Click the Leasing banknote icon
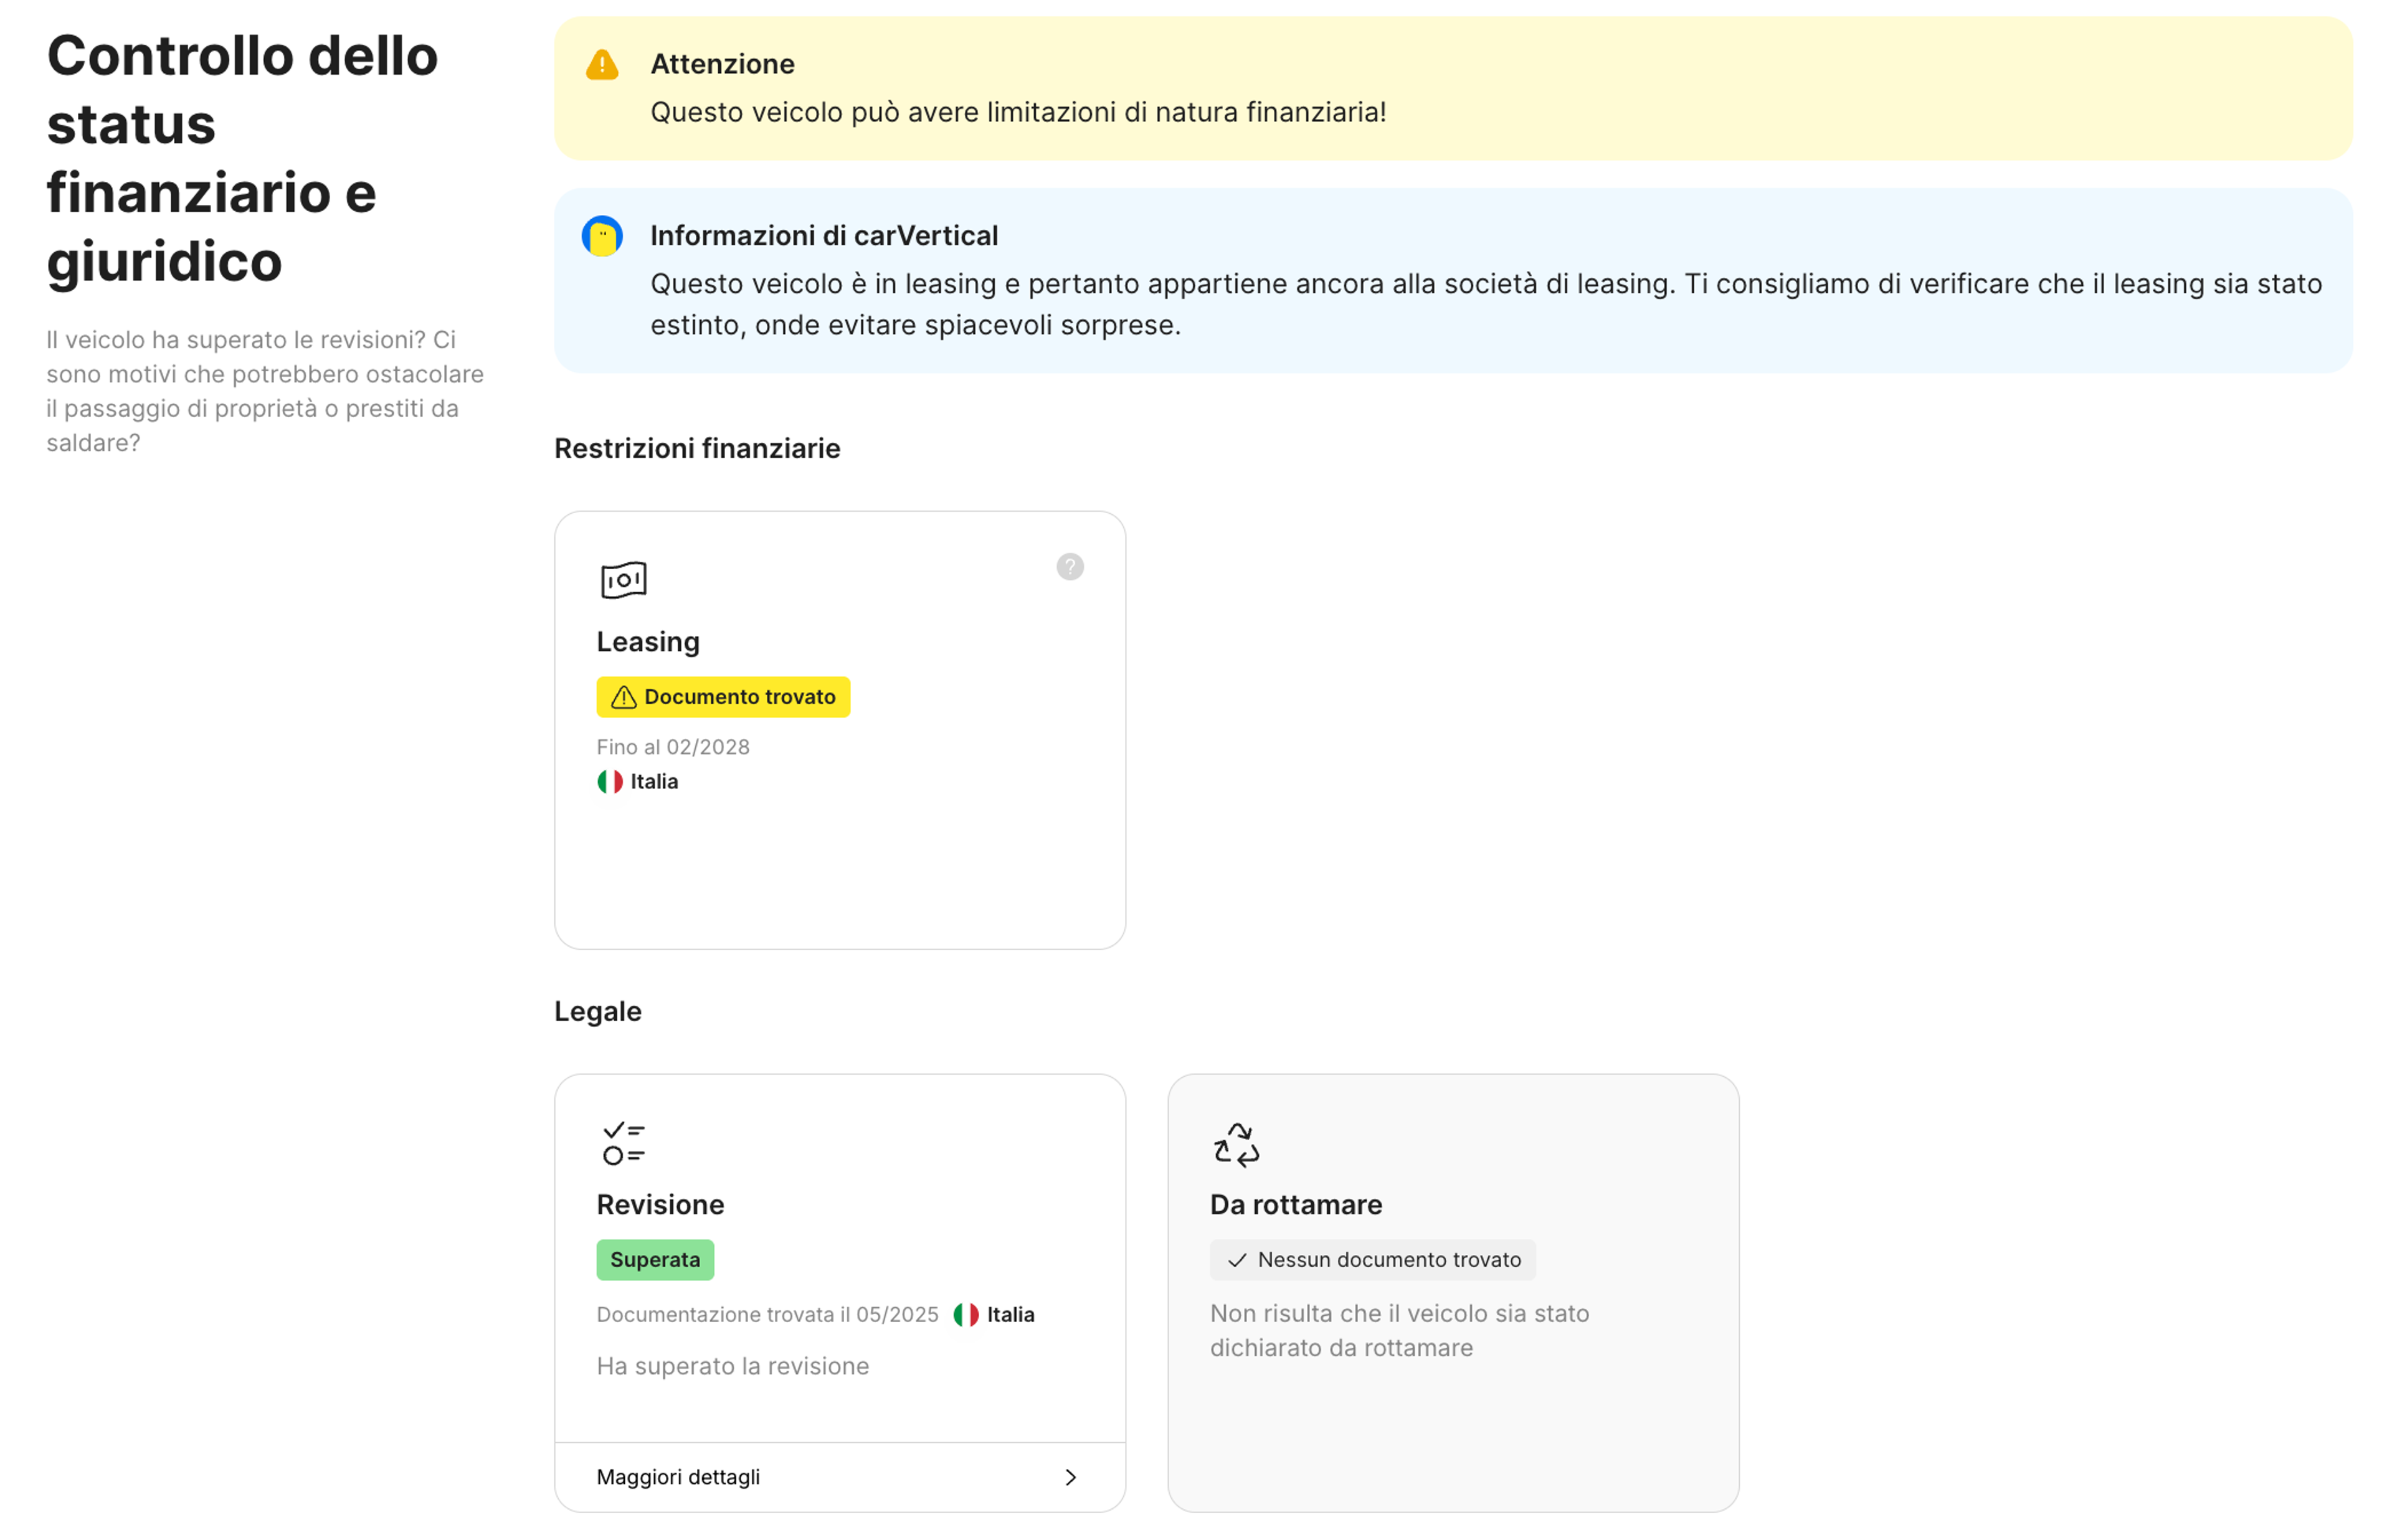Screen dimensions: 2392x1540 (624, 580)
